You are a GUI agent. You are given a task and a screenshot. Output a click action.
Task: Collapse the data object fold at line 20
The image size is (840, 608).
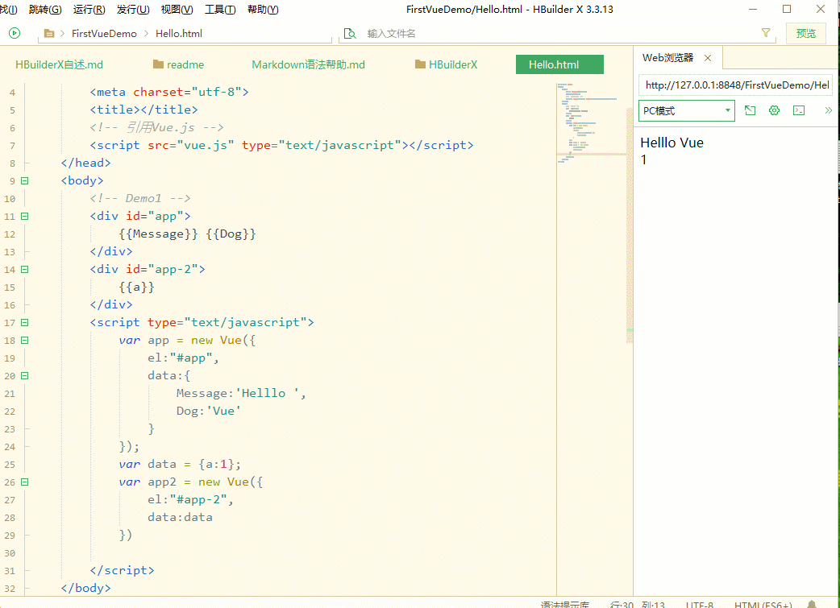tap(25, 375)
